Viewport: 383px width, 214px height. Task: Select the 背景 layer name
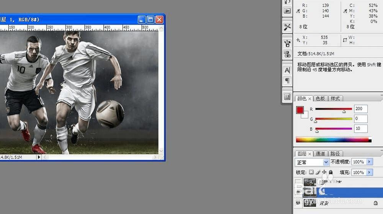point(324,203)
